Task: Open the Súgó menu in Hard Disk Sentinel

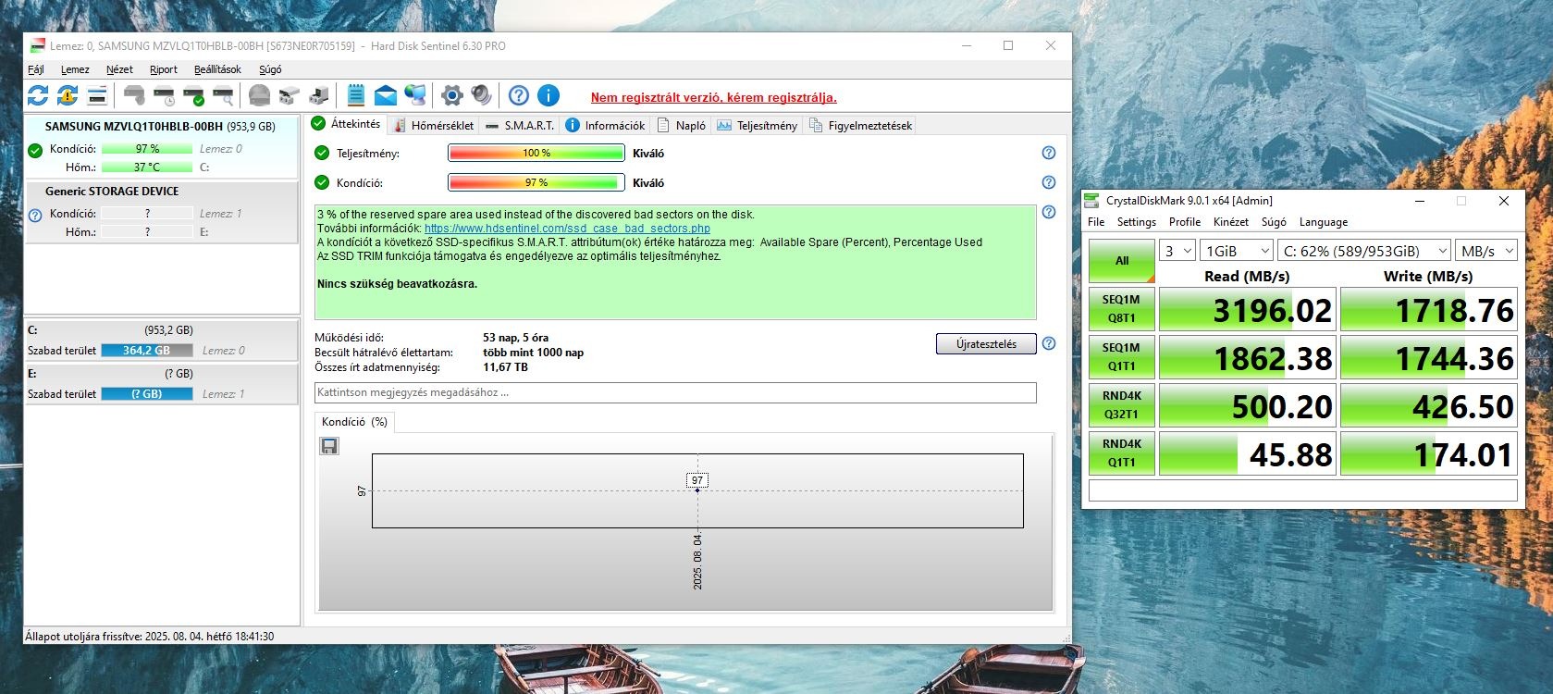Action: point(270,69)
